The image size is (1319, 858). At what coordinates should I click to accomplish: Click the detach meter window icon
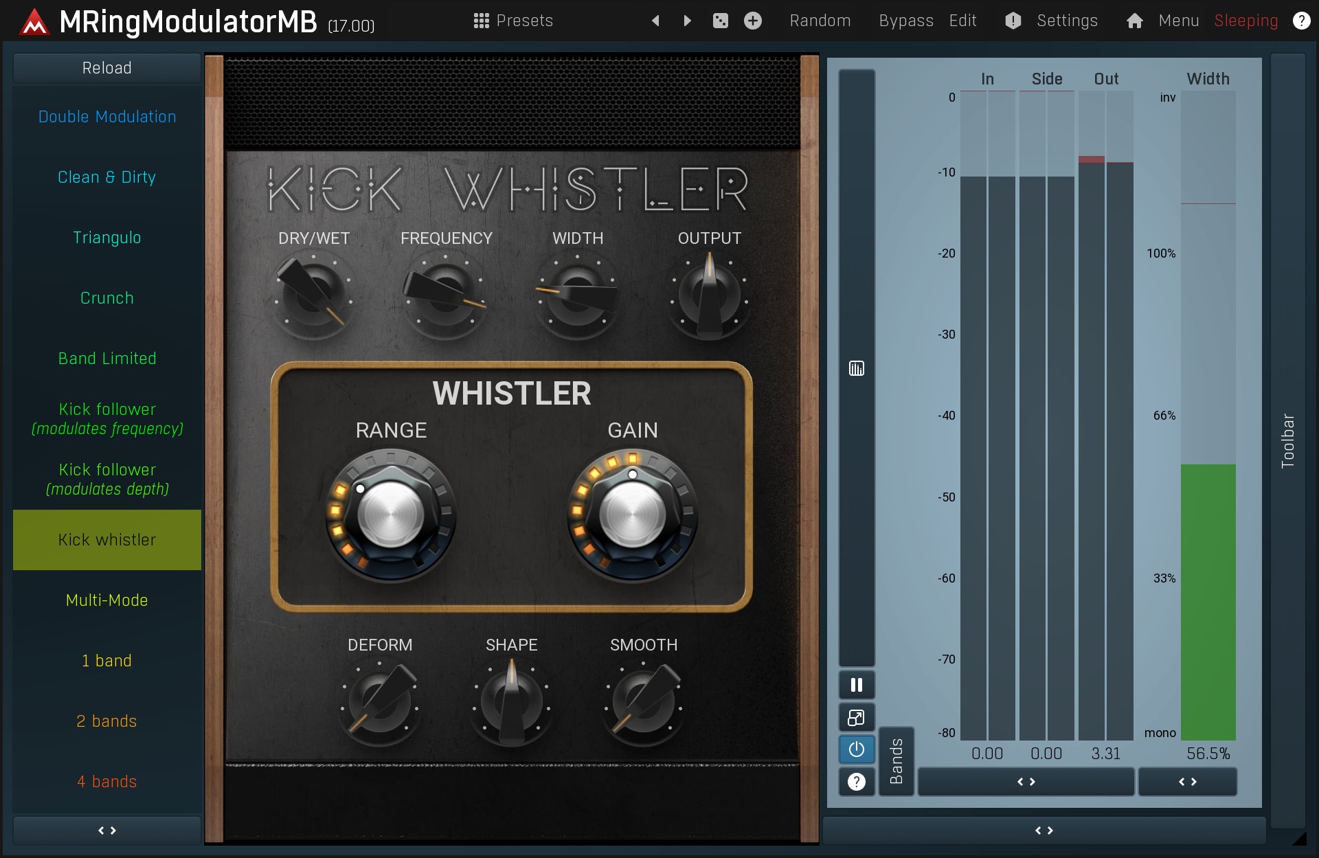856,718
